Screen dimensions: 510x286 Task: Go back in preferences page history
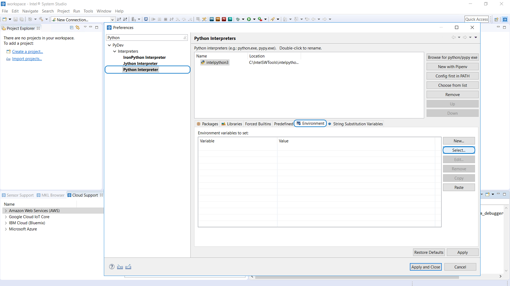(453, 37)
